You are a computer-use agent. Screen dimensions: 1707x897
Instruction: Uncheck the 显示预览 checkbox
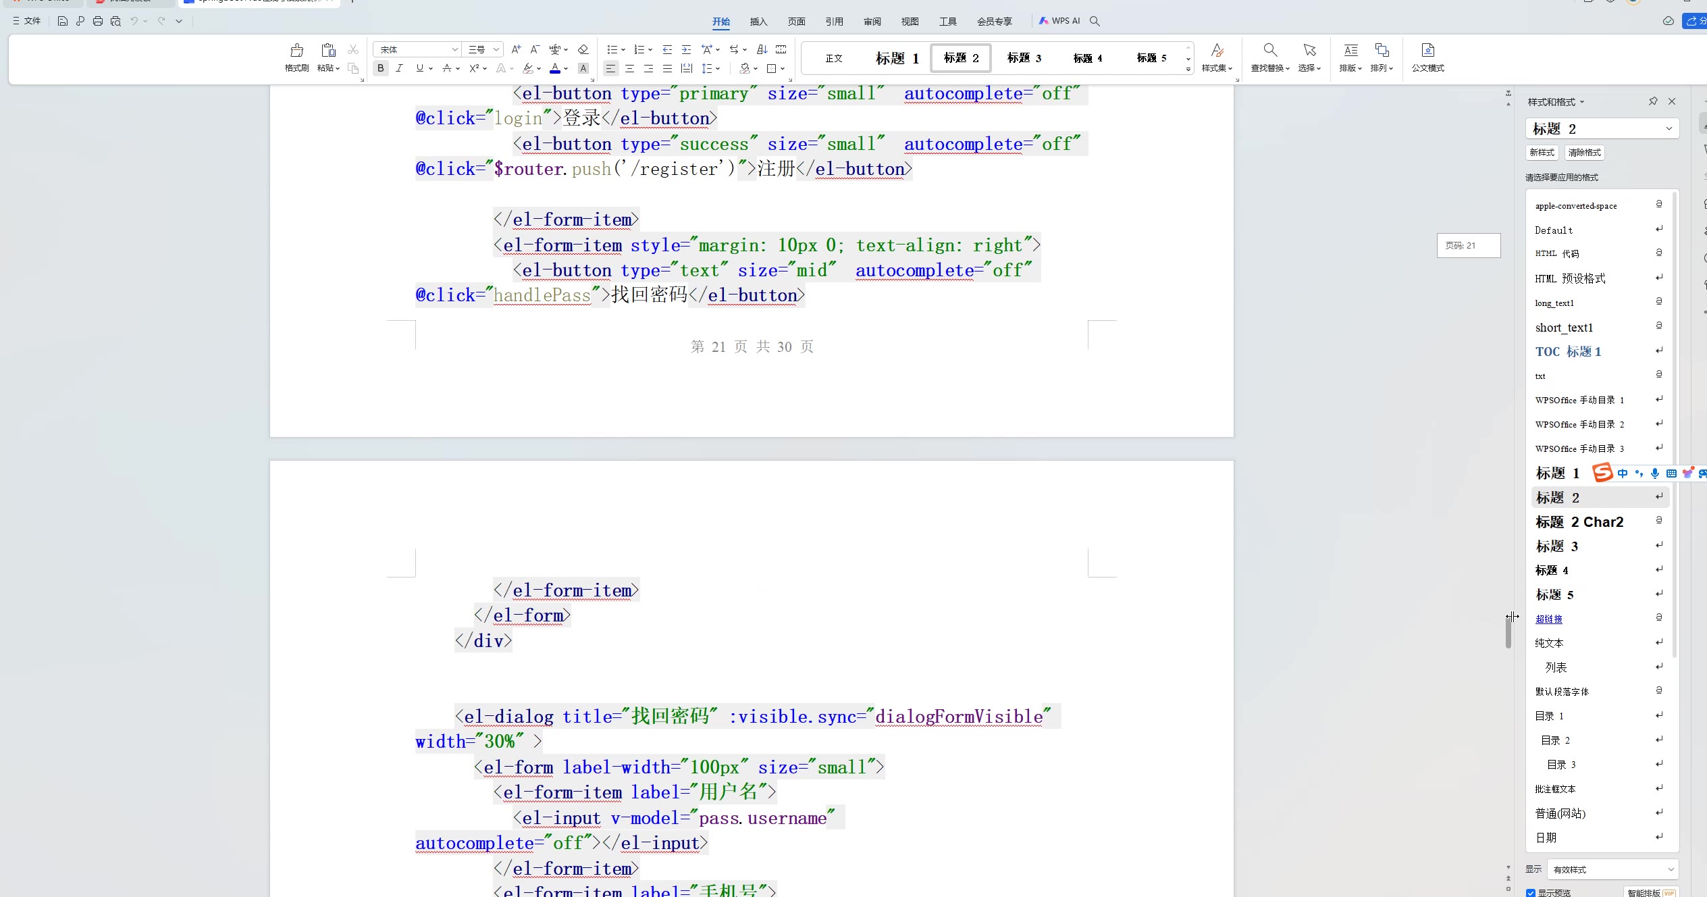[x=1531, y=892]
